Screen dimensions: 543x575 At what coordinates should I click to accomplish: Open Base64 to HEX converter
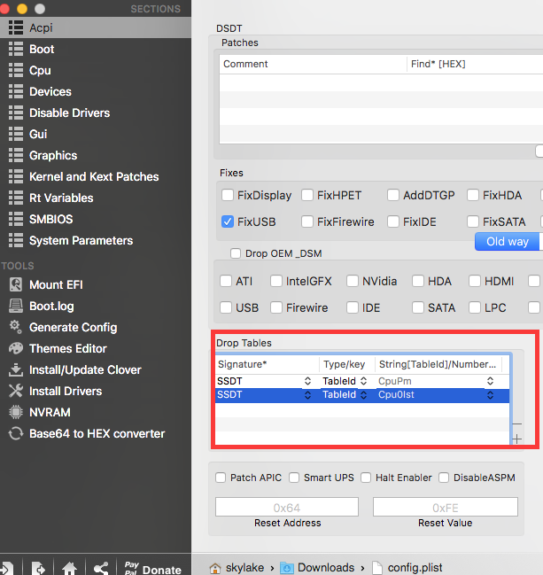(97, 433)
